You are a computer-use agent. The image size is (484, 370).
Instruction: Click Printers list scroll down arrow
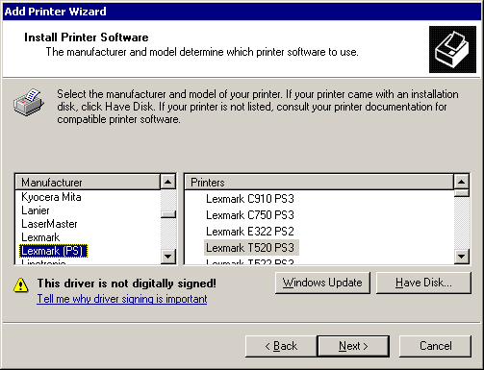462,257
